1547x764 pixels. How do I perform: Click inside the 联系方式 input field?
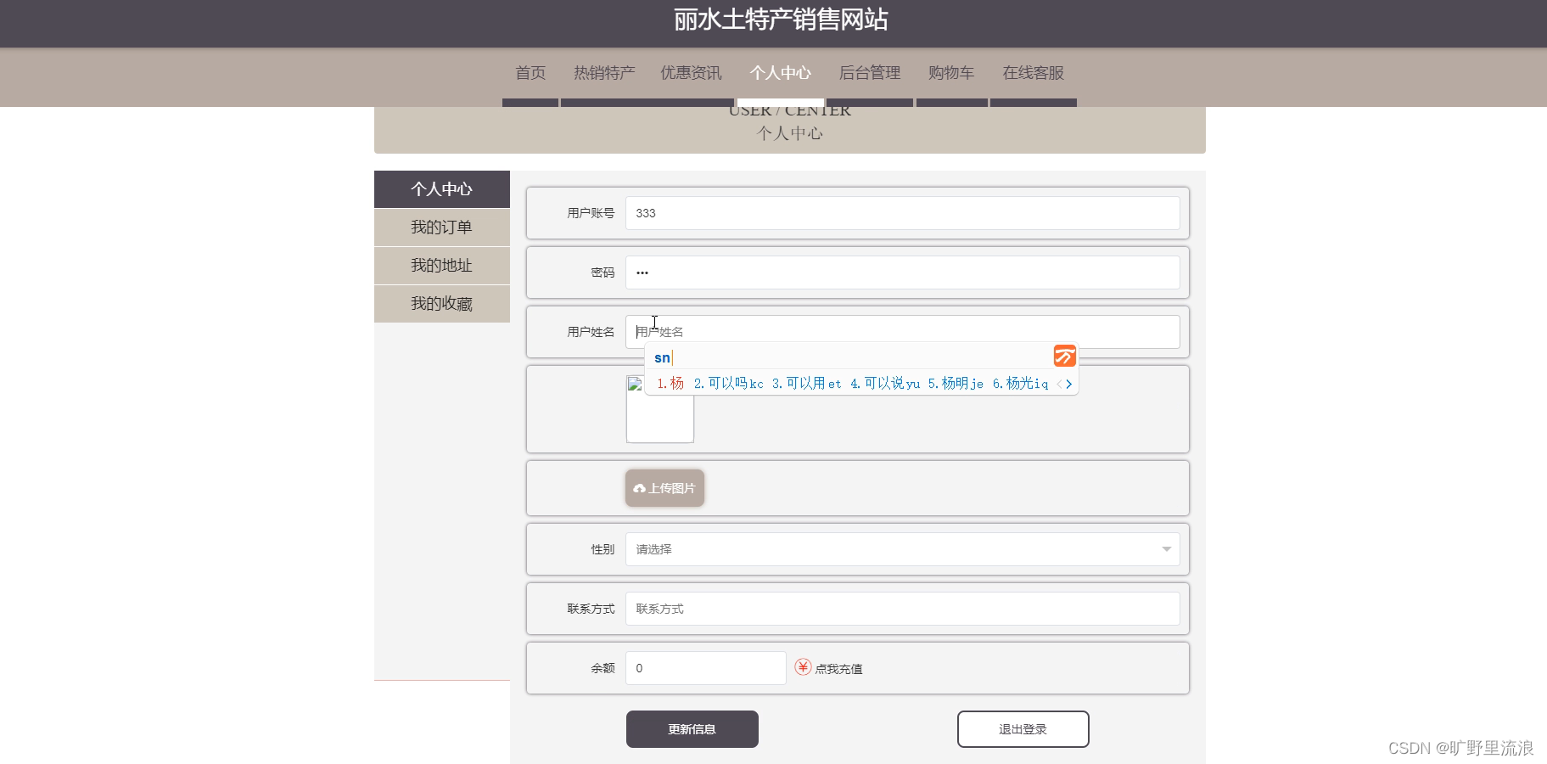902,608
